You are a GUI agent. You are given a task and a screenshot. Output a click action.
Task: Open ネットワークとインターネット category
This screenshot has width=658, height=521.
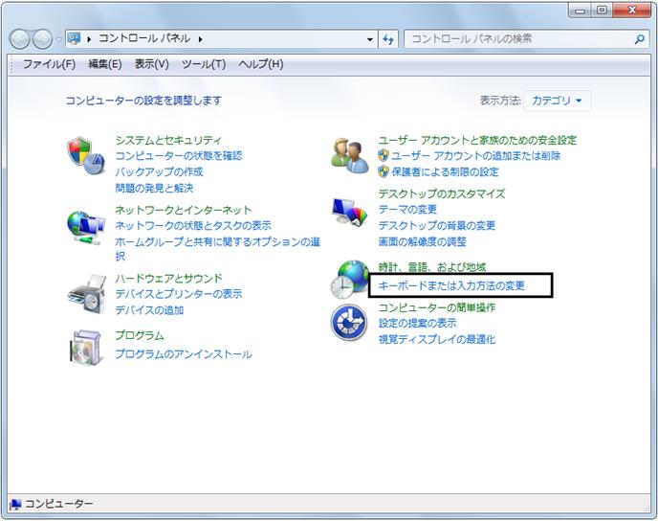click(184, 210)
